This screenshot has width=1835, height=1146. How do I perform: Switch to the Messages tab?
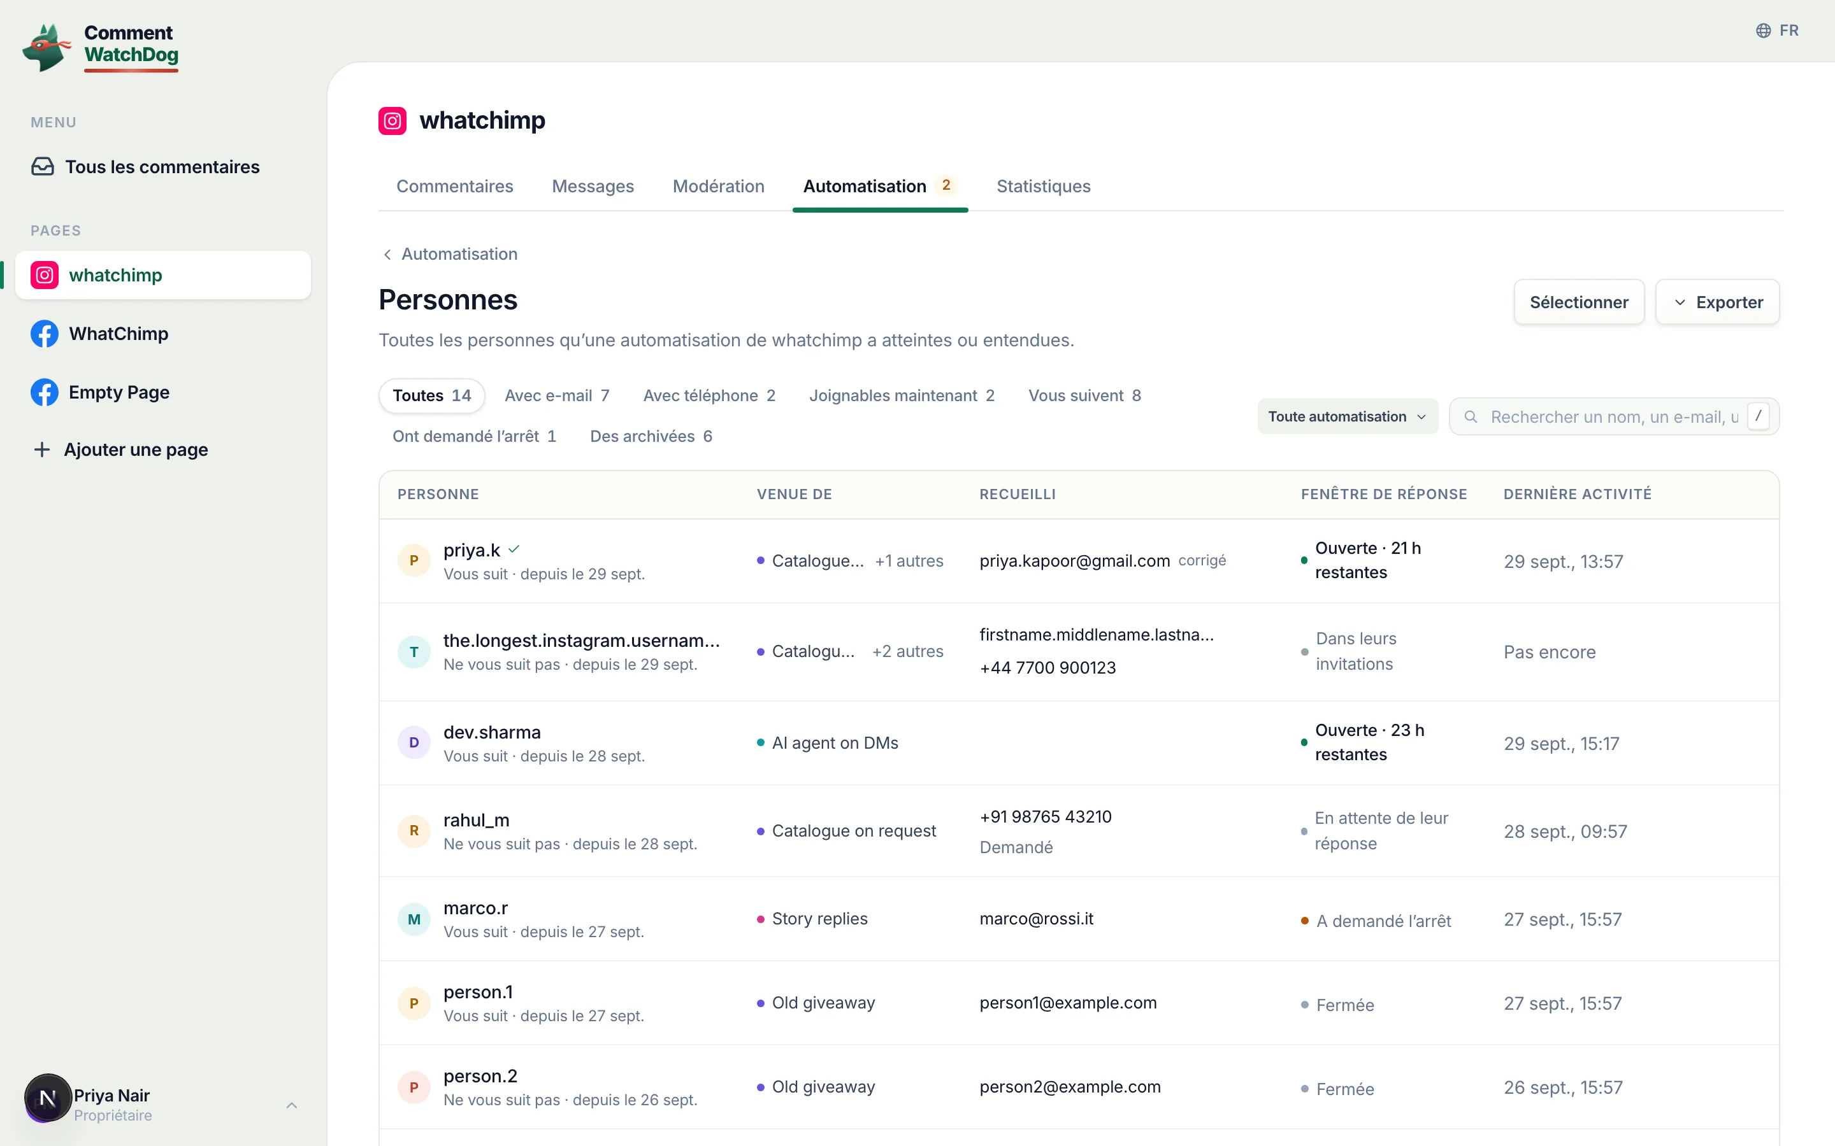pyautogui.click(x=593, y=187)
